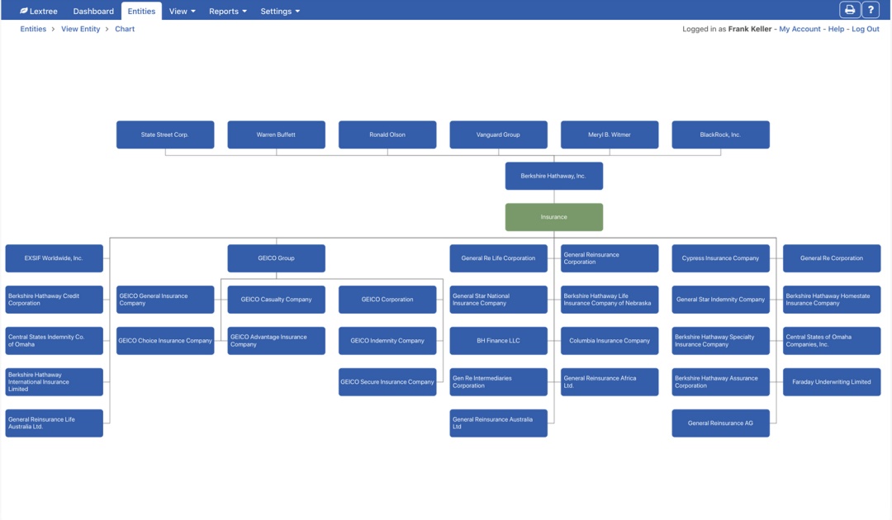Select Berkshire Hathaway Specialty Insurance Company
The image size is (892, 520).
click(720, 340)
